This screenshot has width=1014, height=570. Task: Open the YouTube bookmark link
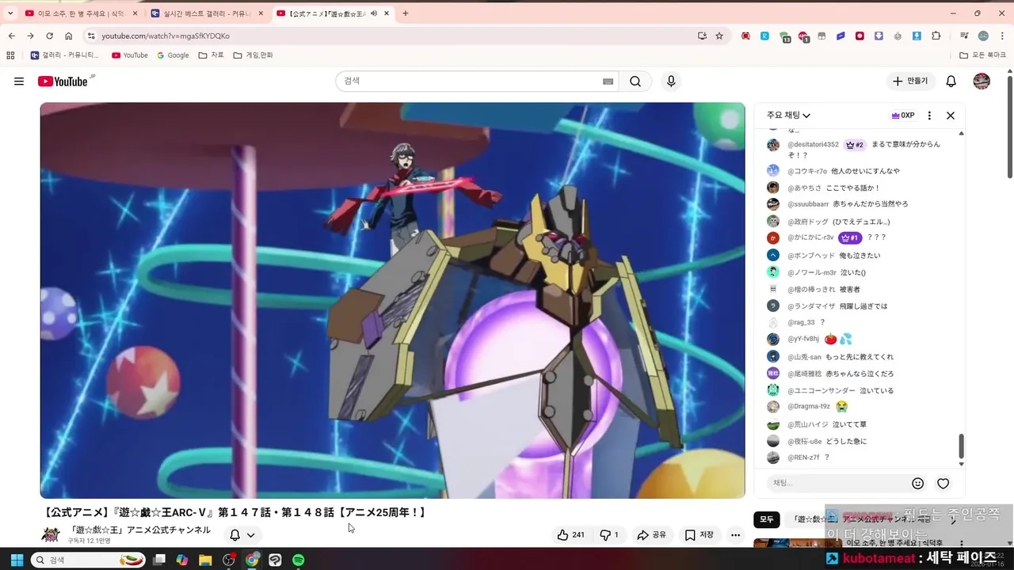(129, 55)
